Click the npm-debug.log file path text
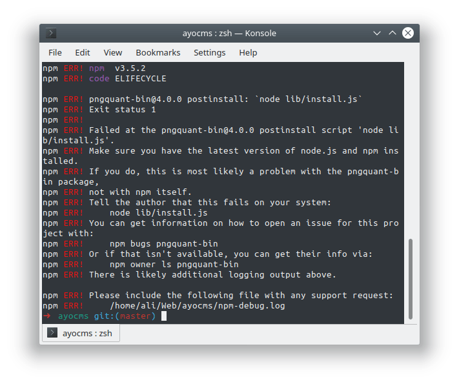The image size is (459, 384). (x=197, y=305)
